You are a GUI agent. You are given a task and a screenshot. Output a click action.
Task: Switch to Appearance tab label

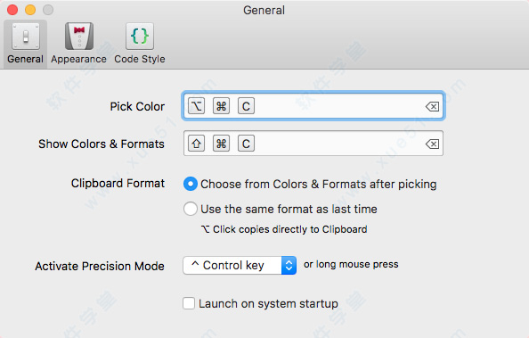click(x=78, y=59)
